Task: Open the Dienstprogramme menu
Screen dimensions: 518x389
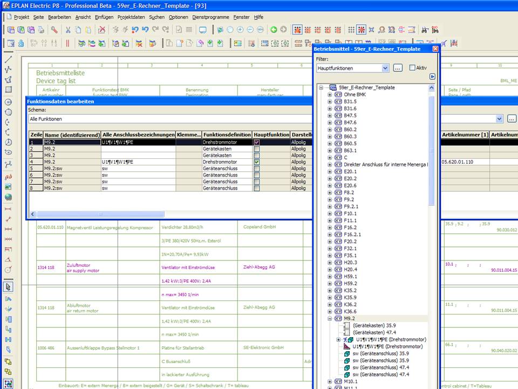Action: 211,17
